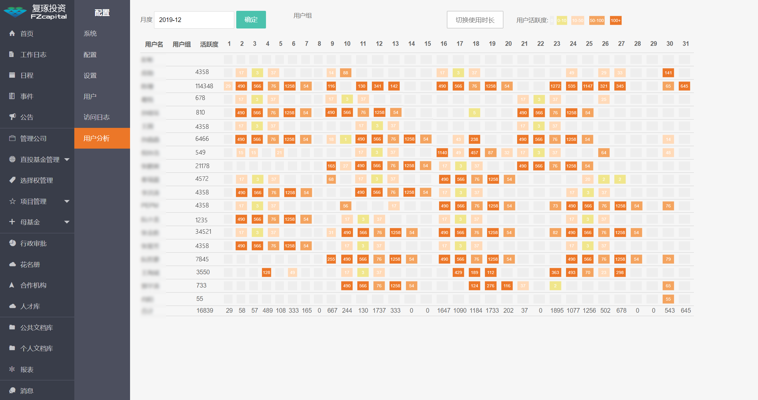Expand the 直投基金管理 dropdown arrow
Image resolution: width=758 pixels, height=400 pixels.
point(67,159)
